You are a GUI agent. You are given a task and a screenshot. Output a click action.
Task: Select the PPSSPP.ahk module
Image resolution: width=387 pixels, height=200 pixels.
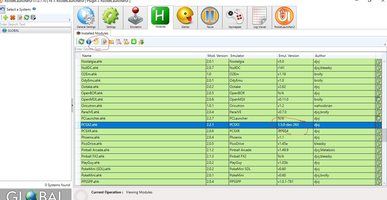click(x=228, y=182)
